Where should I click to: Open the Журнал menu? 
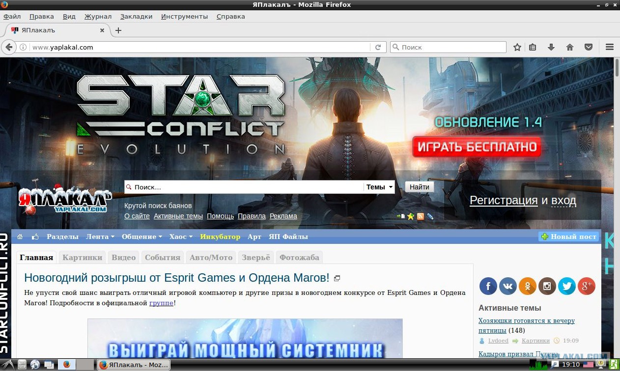(x=98, y=16)
